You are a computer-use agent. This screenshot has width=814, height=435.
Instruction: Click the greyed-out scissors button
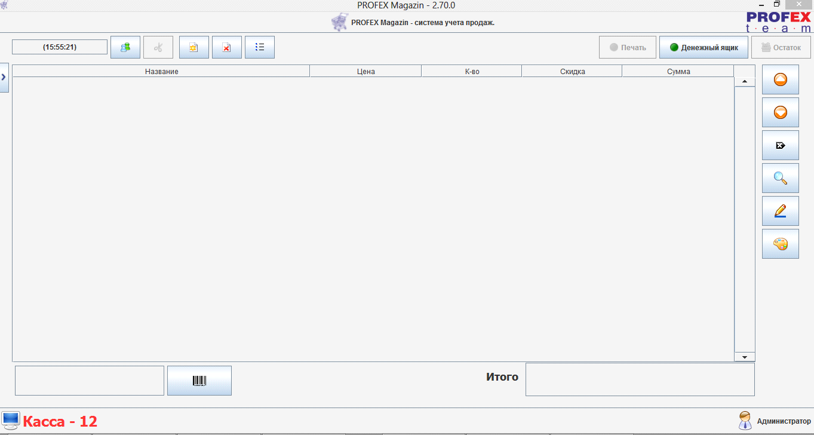[x=158, y=47]
